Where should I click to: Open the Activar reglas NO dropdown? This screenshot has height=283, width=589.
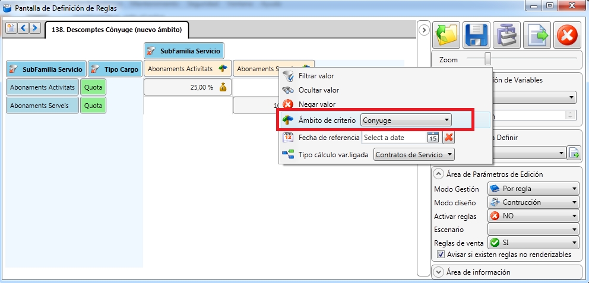533,216
